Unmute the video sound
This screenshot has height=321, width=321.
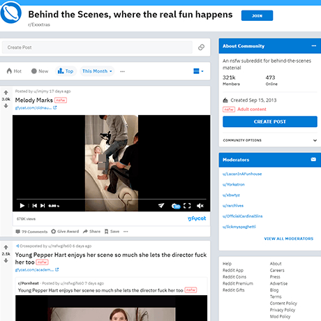[x=200, y=206]
